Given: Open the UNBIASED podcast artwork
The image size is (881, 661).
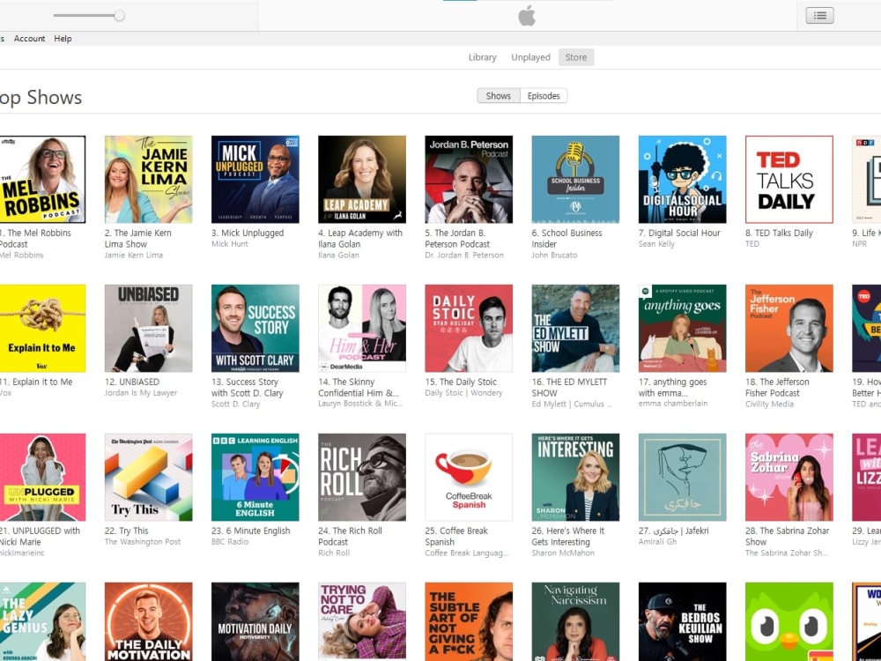Looking at the screenshot, I should [x=148, y=328].
